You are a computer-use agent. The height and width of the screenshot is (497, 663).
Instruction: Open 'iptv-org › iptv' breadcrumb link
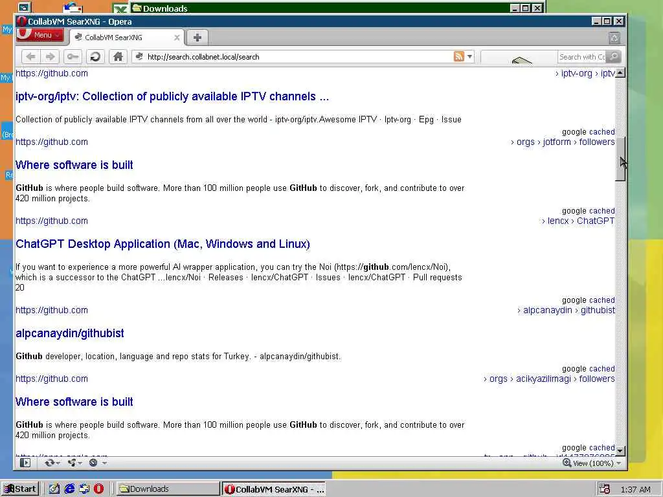[x=585, y=73]
